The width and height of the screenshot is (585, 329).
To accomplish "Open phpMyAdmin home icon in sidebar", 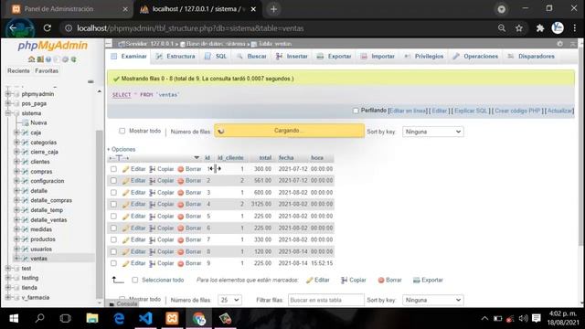I will [31, 59].
